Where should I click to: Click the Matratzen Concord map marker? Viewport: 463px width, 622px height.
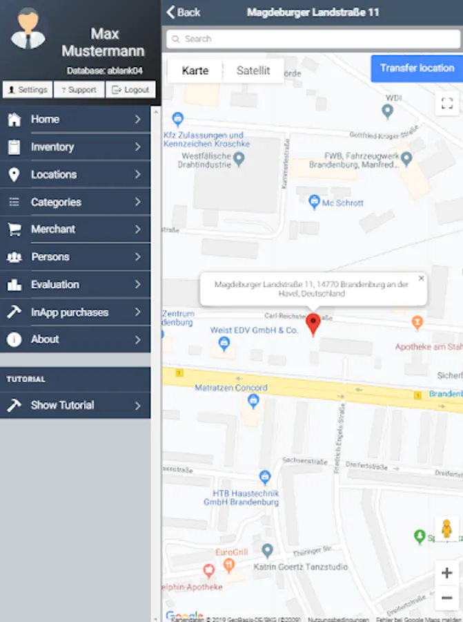[253, 402]
